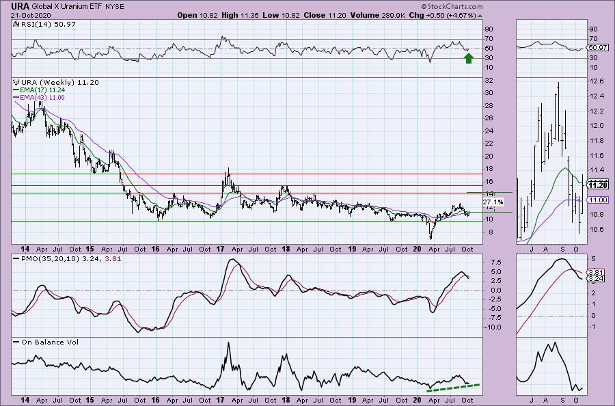Click the On Balance Vol legend text
Screen dimensions: 615x406
50,342
